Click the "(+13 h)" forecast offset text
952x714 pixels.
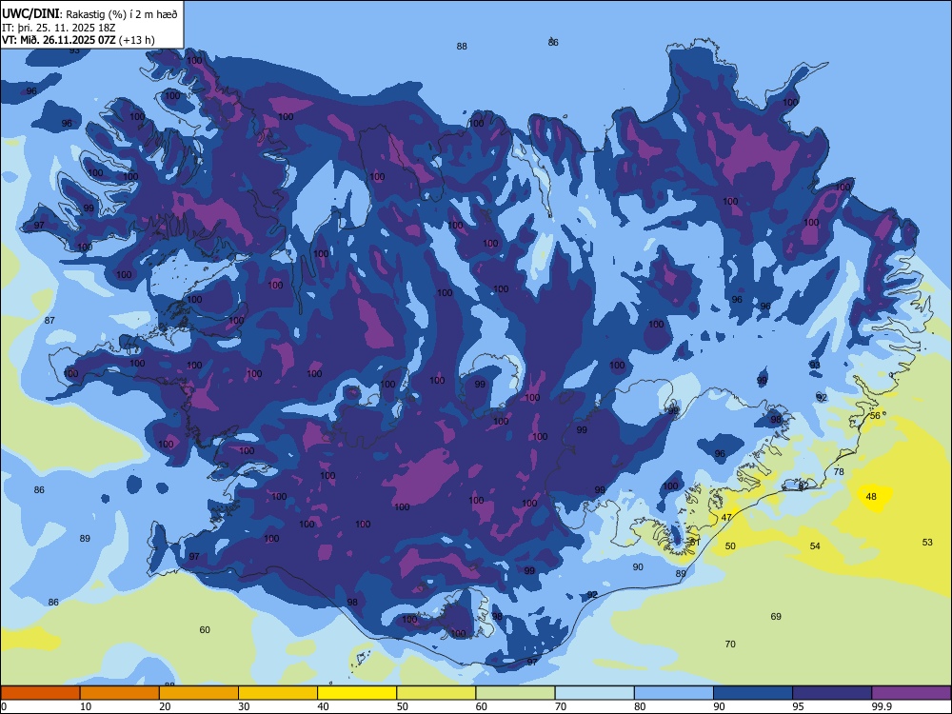[138, 40]
